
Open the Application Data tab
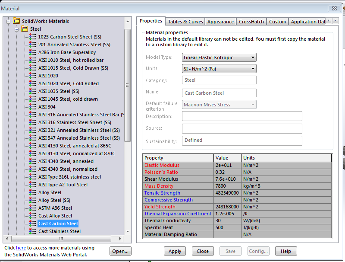point(307,22)
